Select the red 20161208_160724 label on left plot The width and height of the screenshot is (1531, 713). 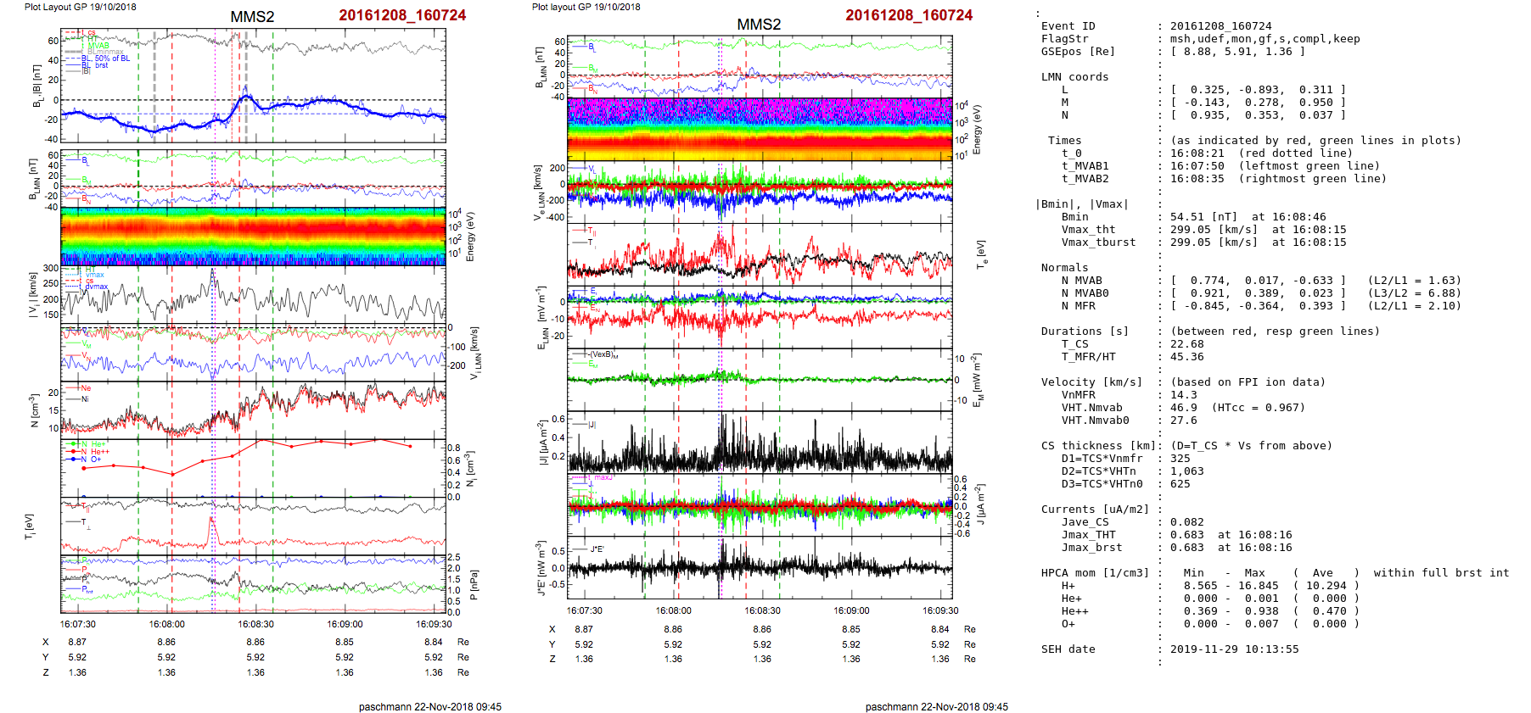click(402, 15)
